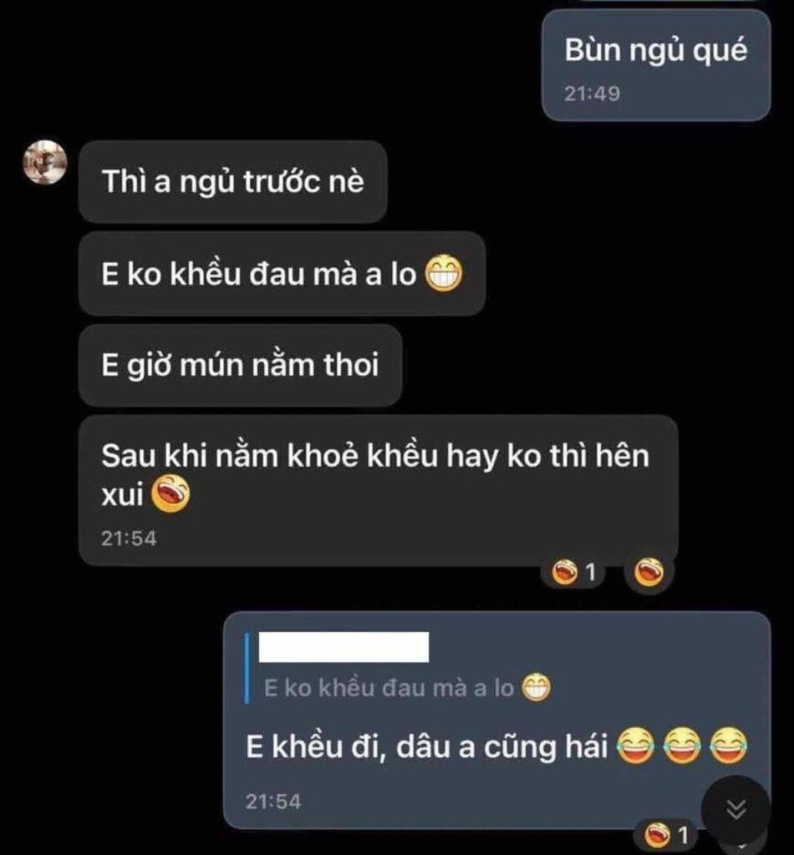This screenshot has width=794, height=855.
Task: Tap the laughing emoji after 'xui'
Action: tap(171, 494)
